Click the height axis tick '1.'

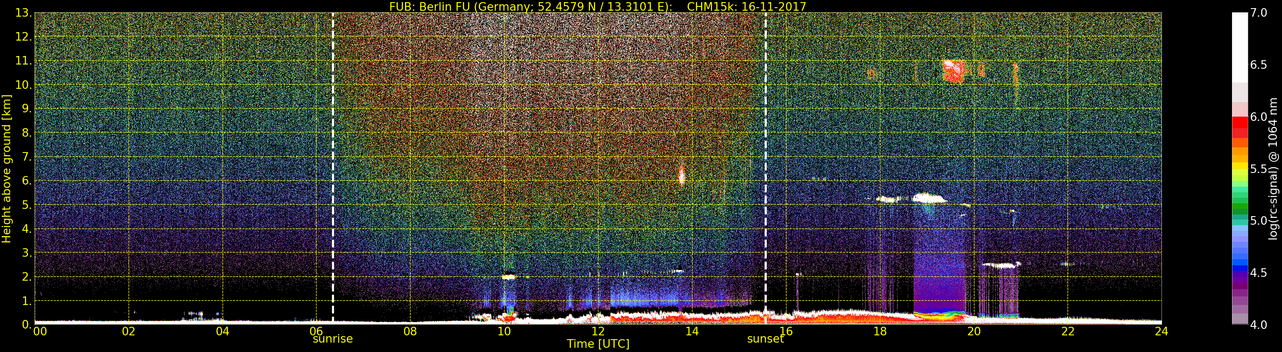coord(26,301)
